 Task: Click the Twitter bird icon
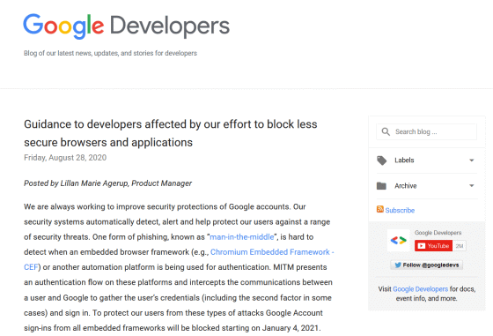point(398,265)
